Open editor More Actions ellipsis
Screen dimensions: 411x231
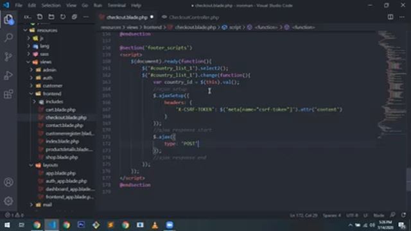(x=402, y=17)
